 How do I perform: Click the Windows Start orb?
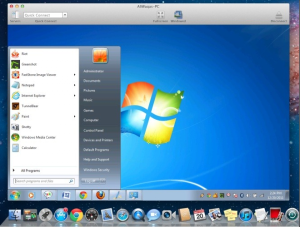15,195
